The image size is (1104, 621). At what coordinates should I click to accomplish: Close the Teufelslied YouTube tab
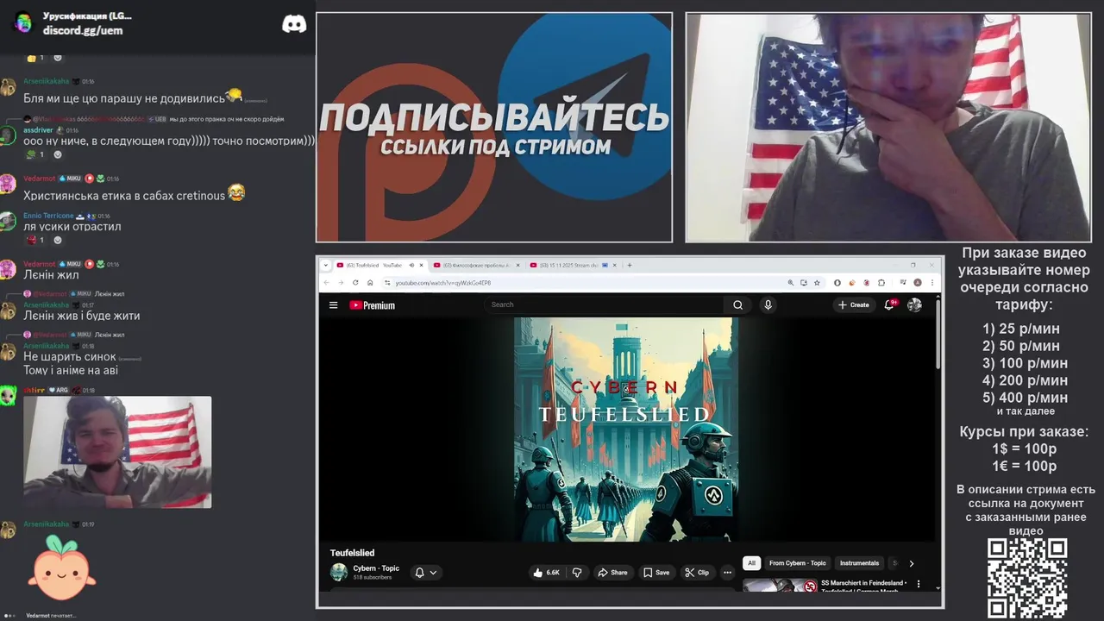(422, 265)
